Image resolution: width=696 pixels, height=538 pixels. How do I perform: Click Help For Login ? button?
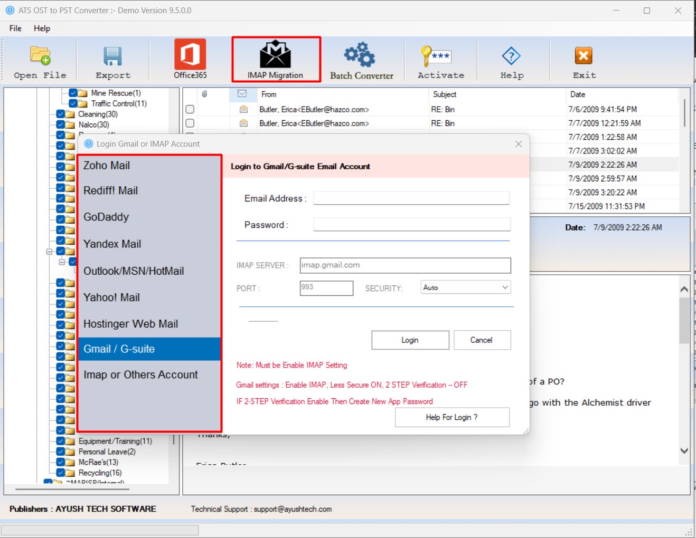pos(452,417)
